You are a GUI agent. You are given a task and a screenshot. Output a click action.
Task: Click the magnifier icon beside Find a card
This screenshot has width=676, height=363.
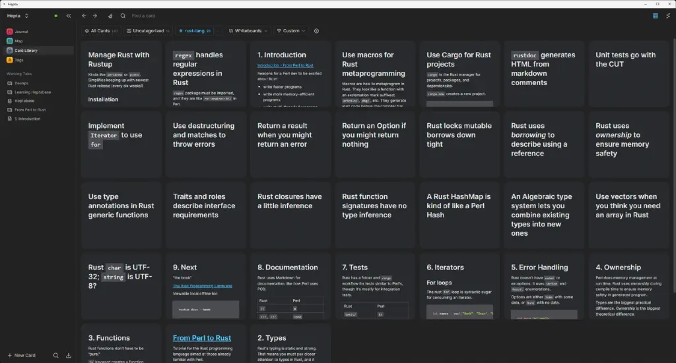123,16
